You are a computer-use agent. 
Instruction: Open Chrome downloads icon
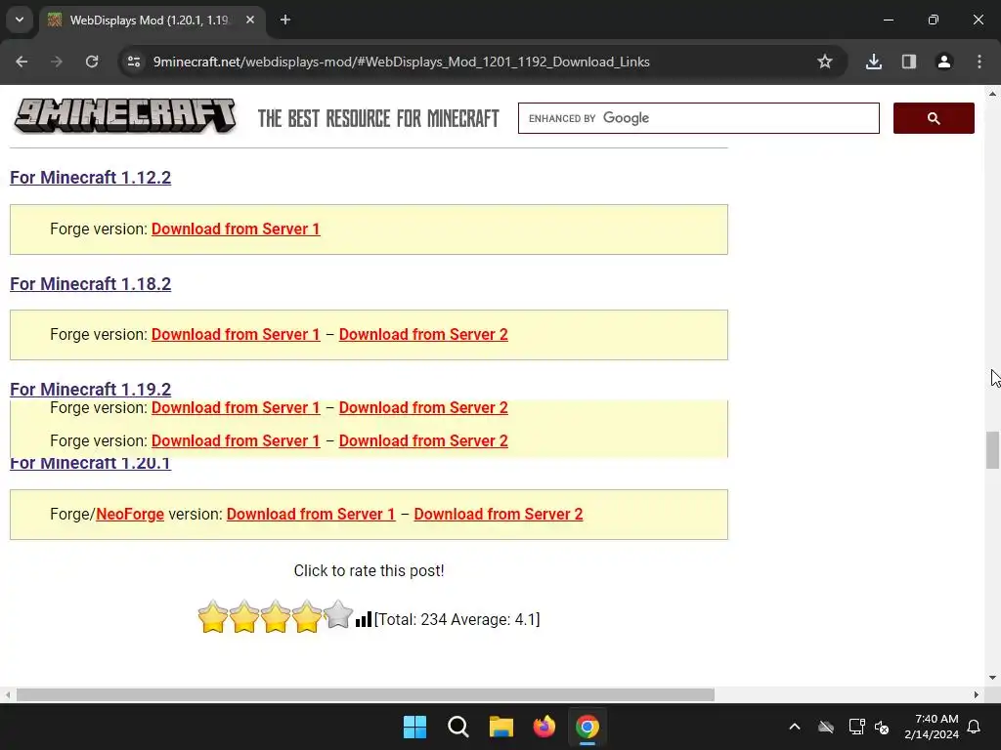(874, 62)
